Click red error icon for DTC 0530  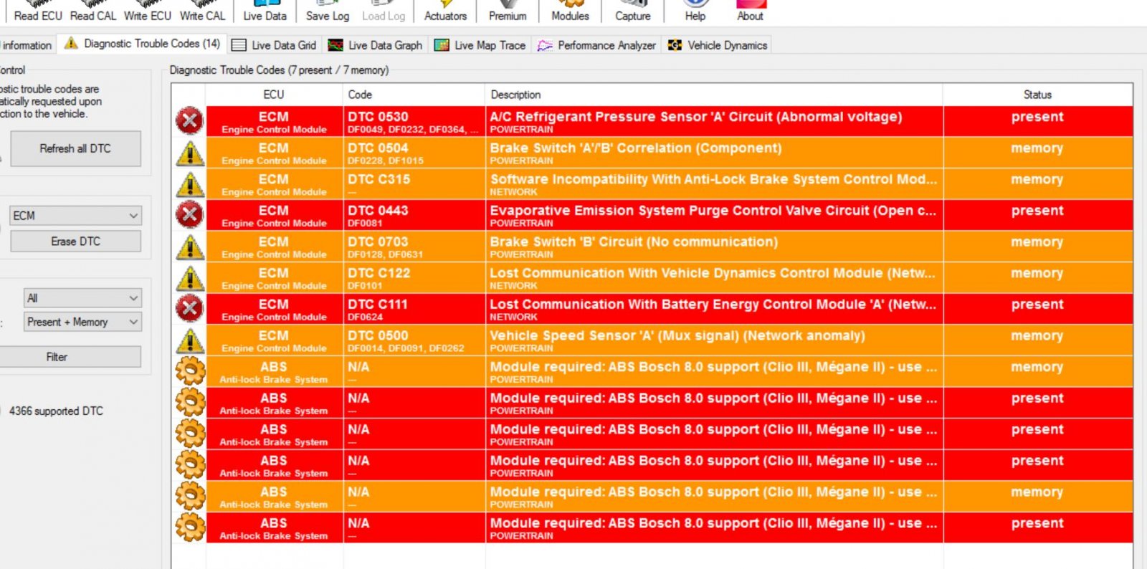point(189,121)
